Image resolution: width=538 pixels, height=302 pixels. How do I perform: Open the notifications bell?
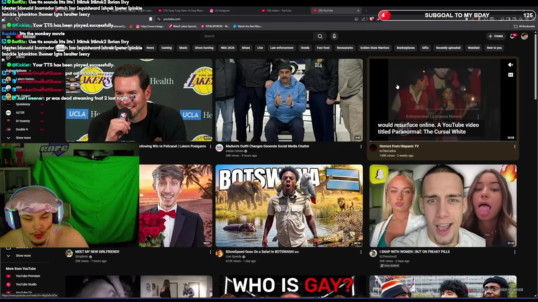512,36
